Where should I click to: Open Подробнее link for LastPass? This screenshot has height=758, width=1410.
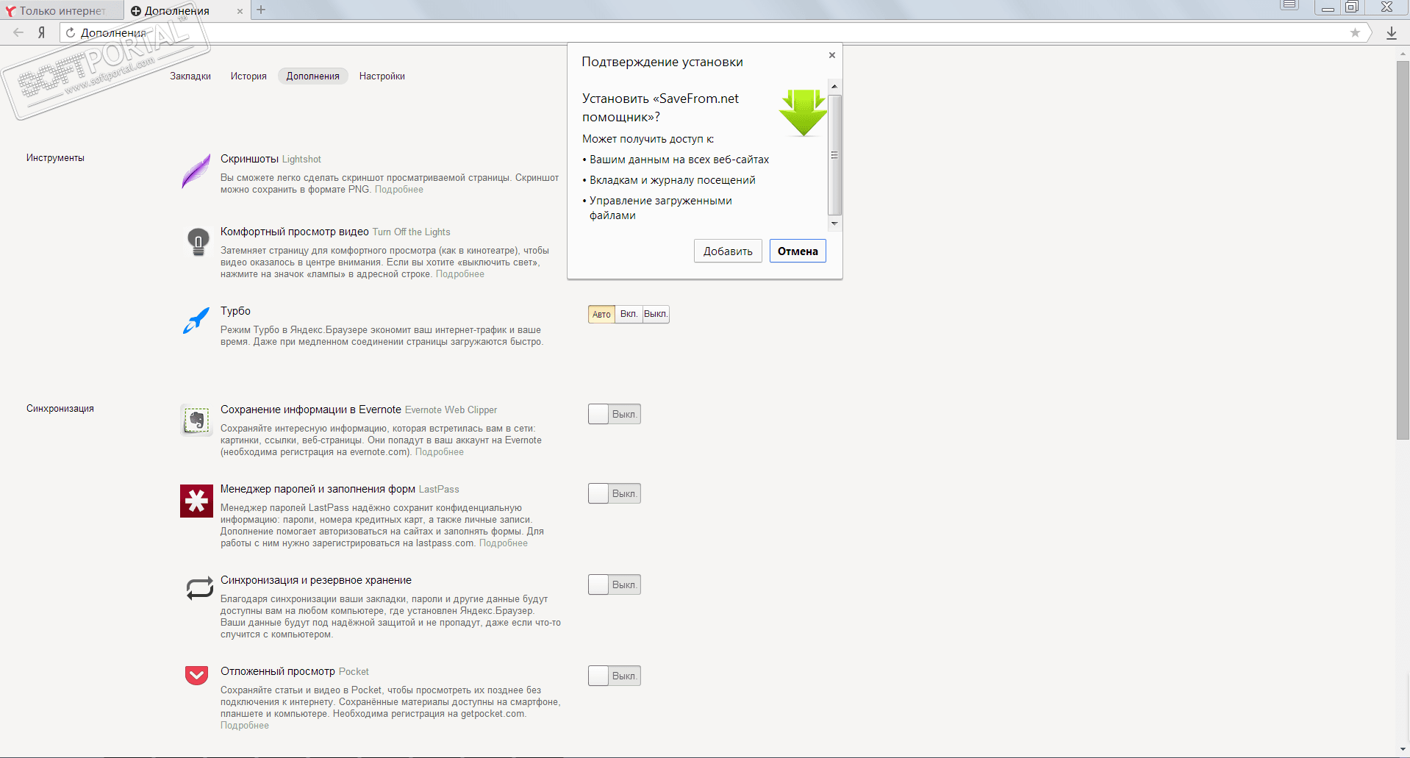(504, 543)
